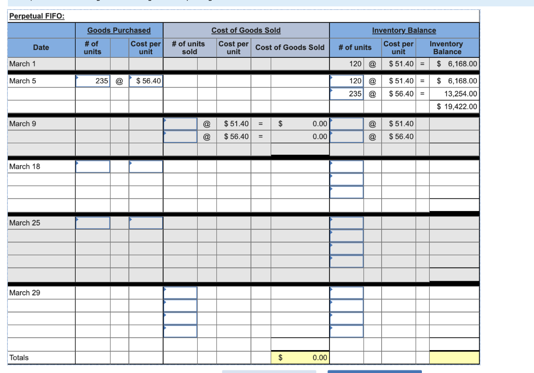Click the 'March 5' date cell
Image resolution: width=534 pixels, height=373 pixels.
click(x=41, y=81)
